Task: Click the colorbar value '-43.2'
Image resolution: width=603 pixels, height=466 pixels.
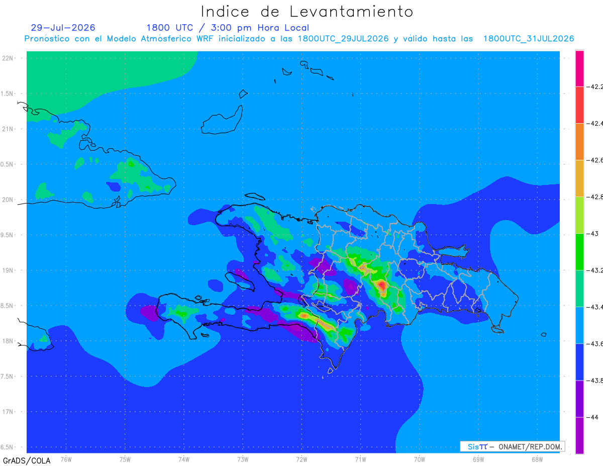Action: pos(595,270)
